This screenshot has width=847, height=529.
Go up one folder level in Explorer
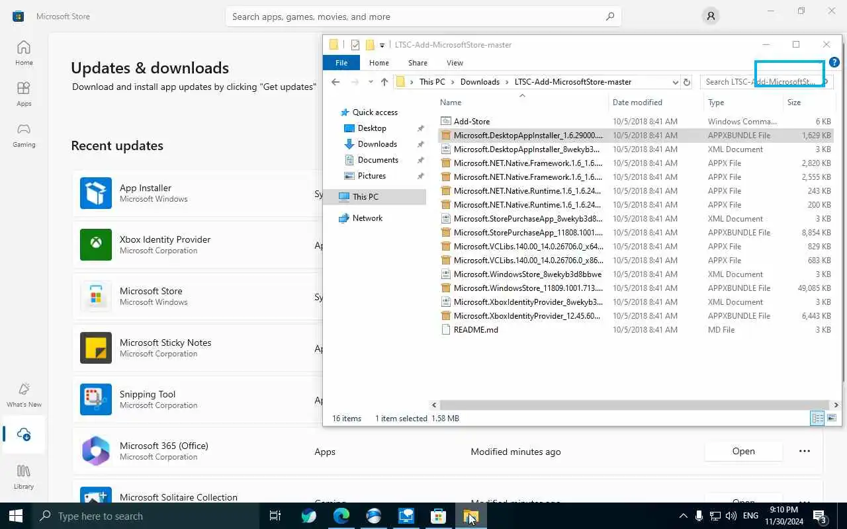384,82
